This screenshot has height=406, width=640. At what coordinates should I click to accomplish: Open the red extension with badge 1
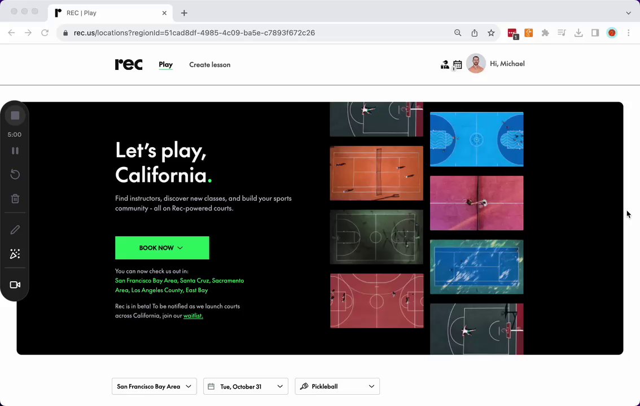[512, 33]
